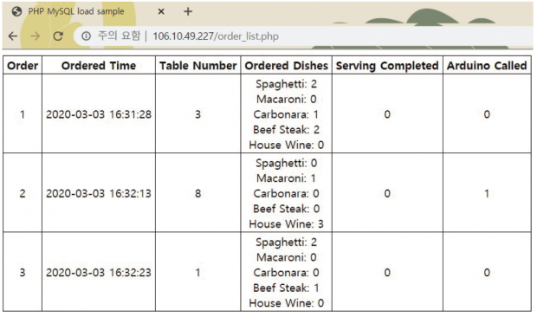Select the PHP MySQL load sample tab
This screenshot has height=317, width=537.
(x=76, y=11)
